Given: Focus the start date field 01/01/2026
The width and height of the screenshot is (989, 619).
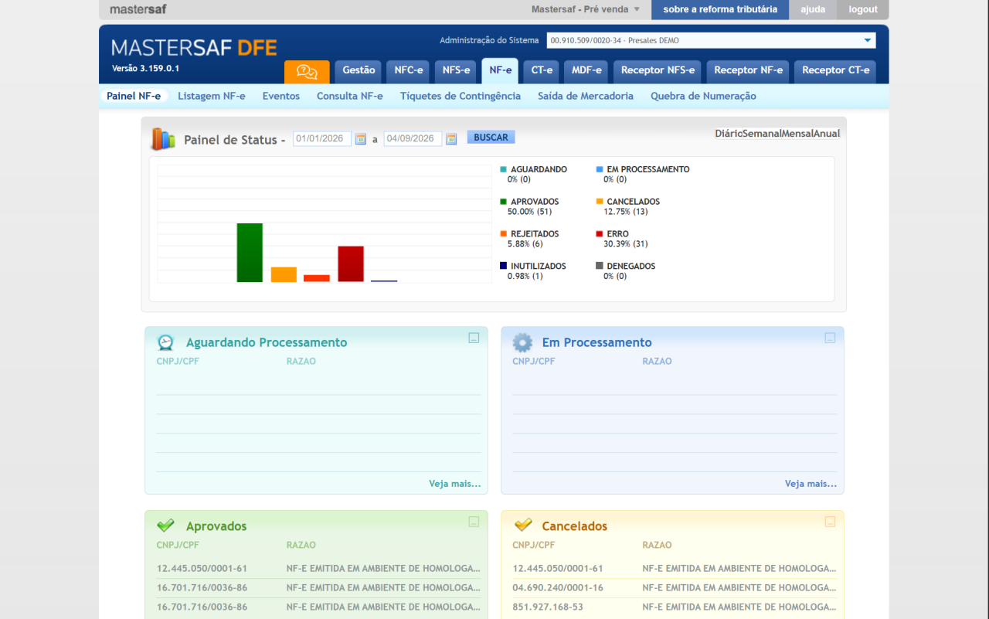Looking at the screenshot, I should pos(322,139).
